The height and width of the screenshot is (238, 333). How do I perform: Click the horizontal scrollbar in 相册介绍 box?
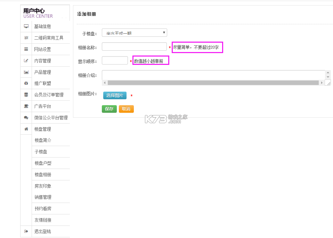point(213,83)
